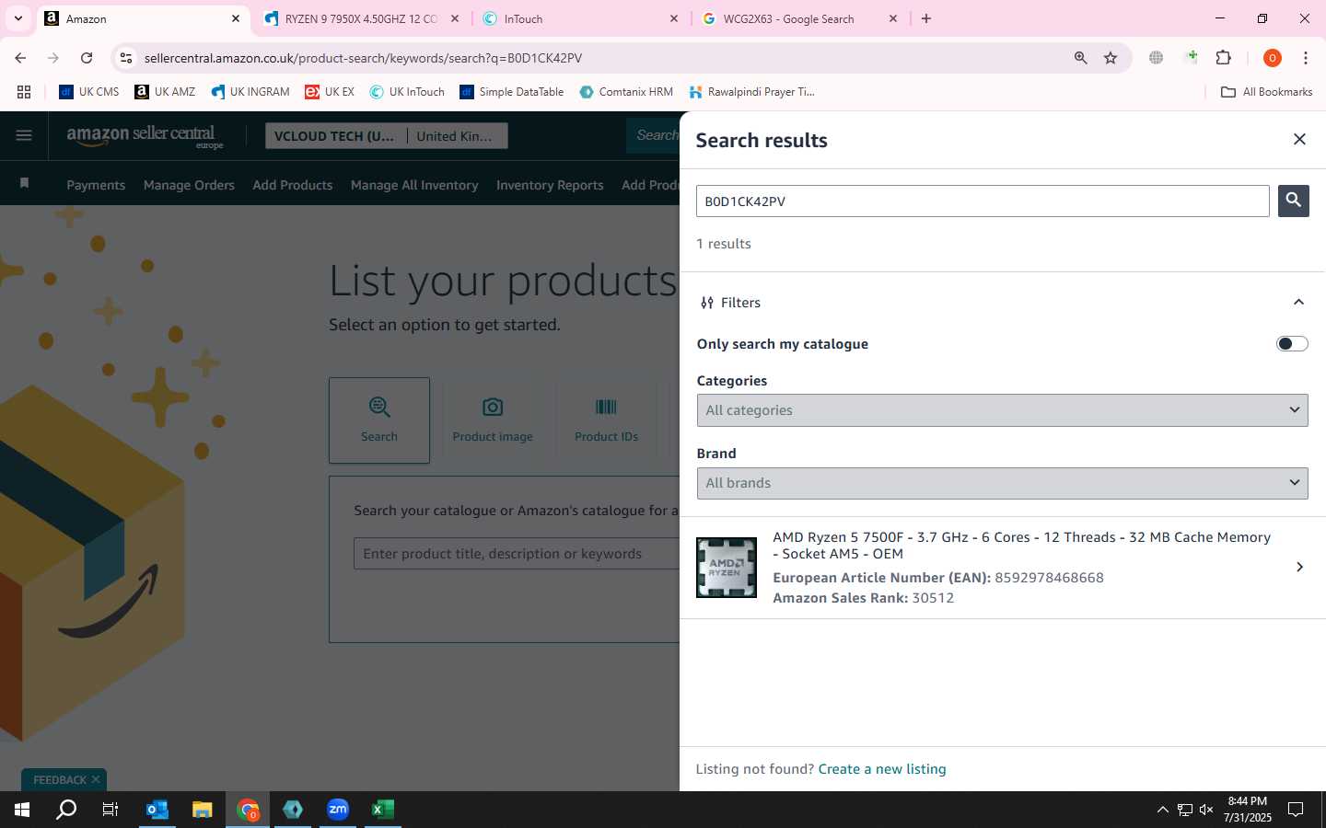Select the Product image option tile
This screenshot has height=828, width=1326.
coord(493,420)
